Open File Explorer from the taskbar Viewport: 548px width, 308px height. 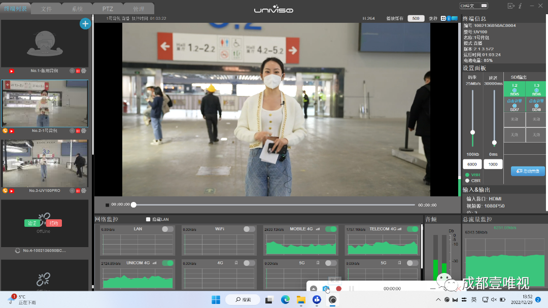(301, 299)
